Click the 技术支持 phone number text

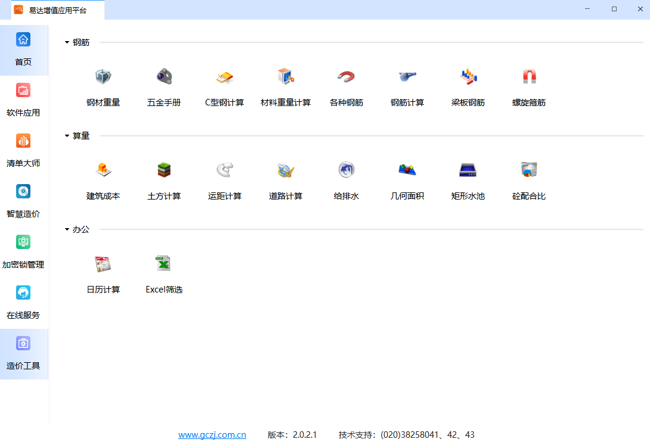(x=407, y=434)
